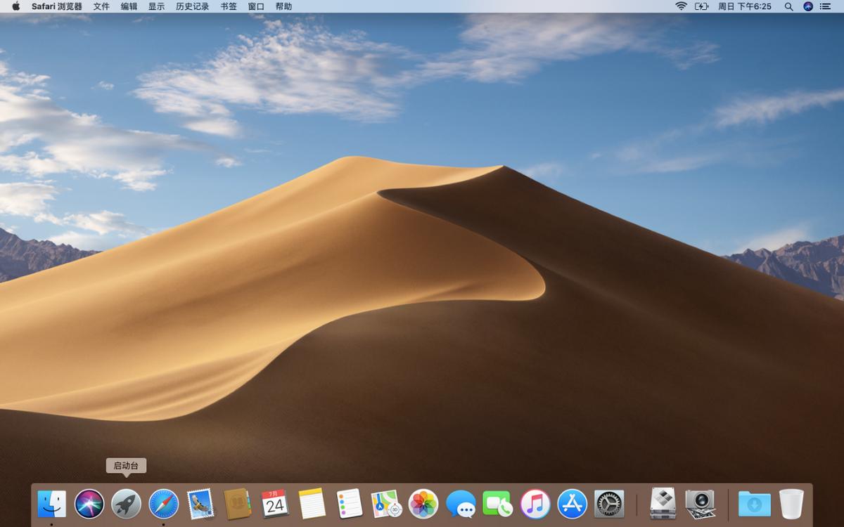Launch the Notes app
The height and width of the screenshot is (527, 844).
pyautogui.click(x=312, y=504)
